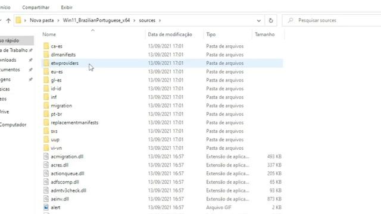The width and height of the screenshot is (381, 214).
Task: Click the migration folder name
Action: (61, 106)
